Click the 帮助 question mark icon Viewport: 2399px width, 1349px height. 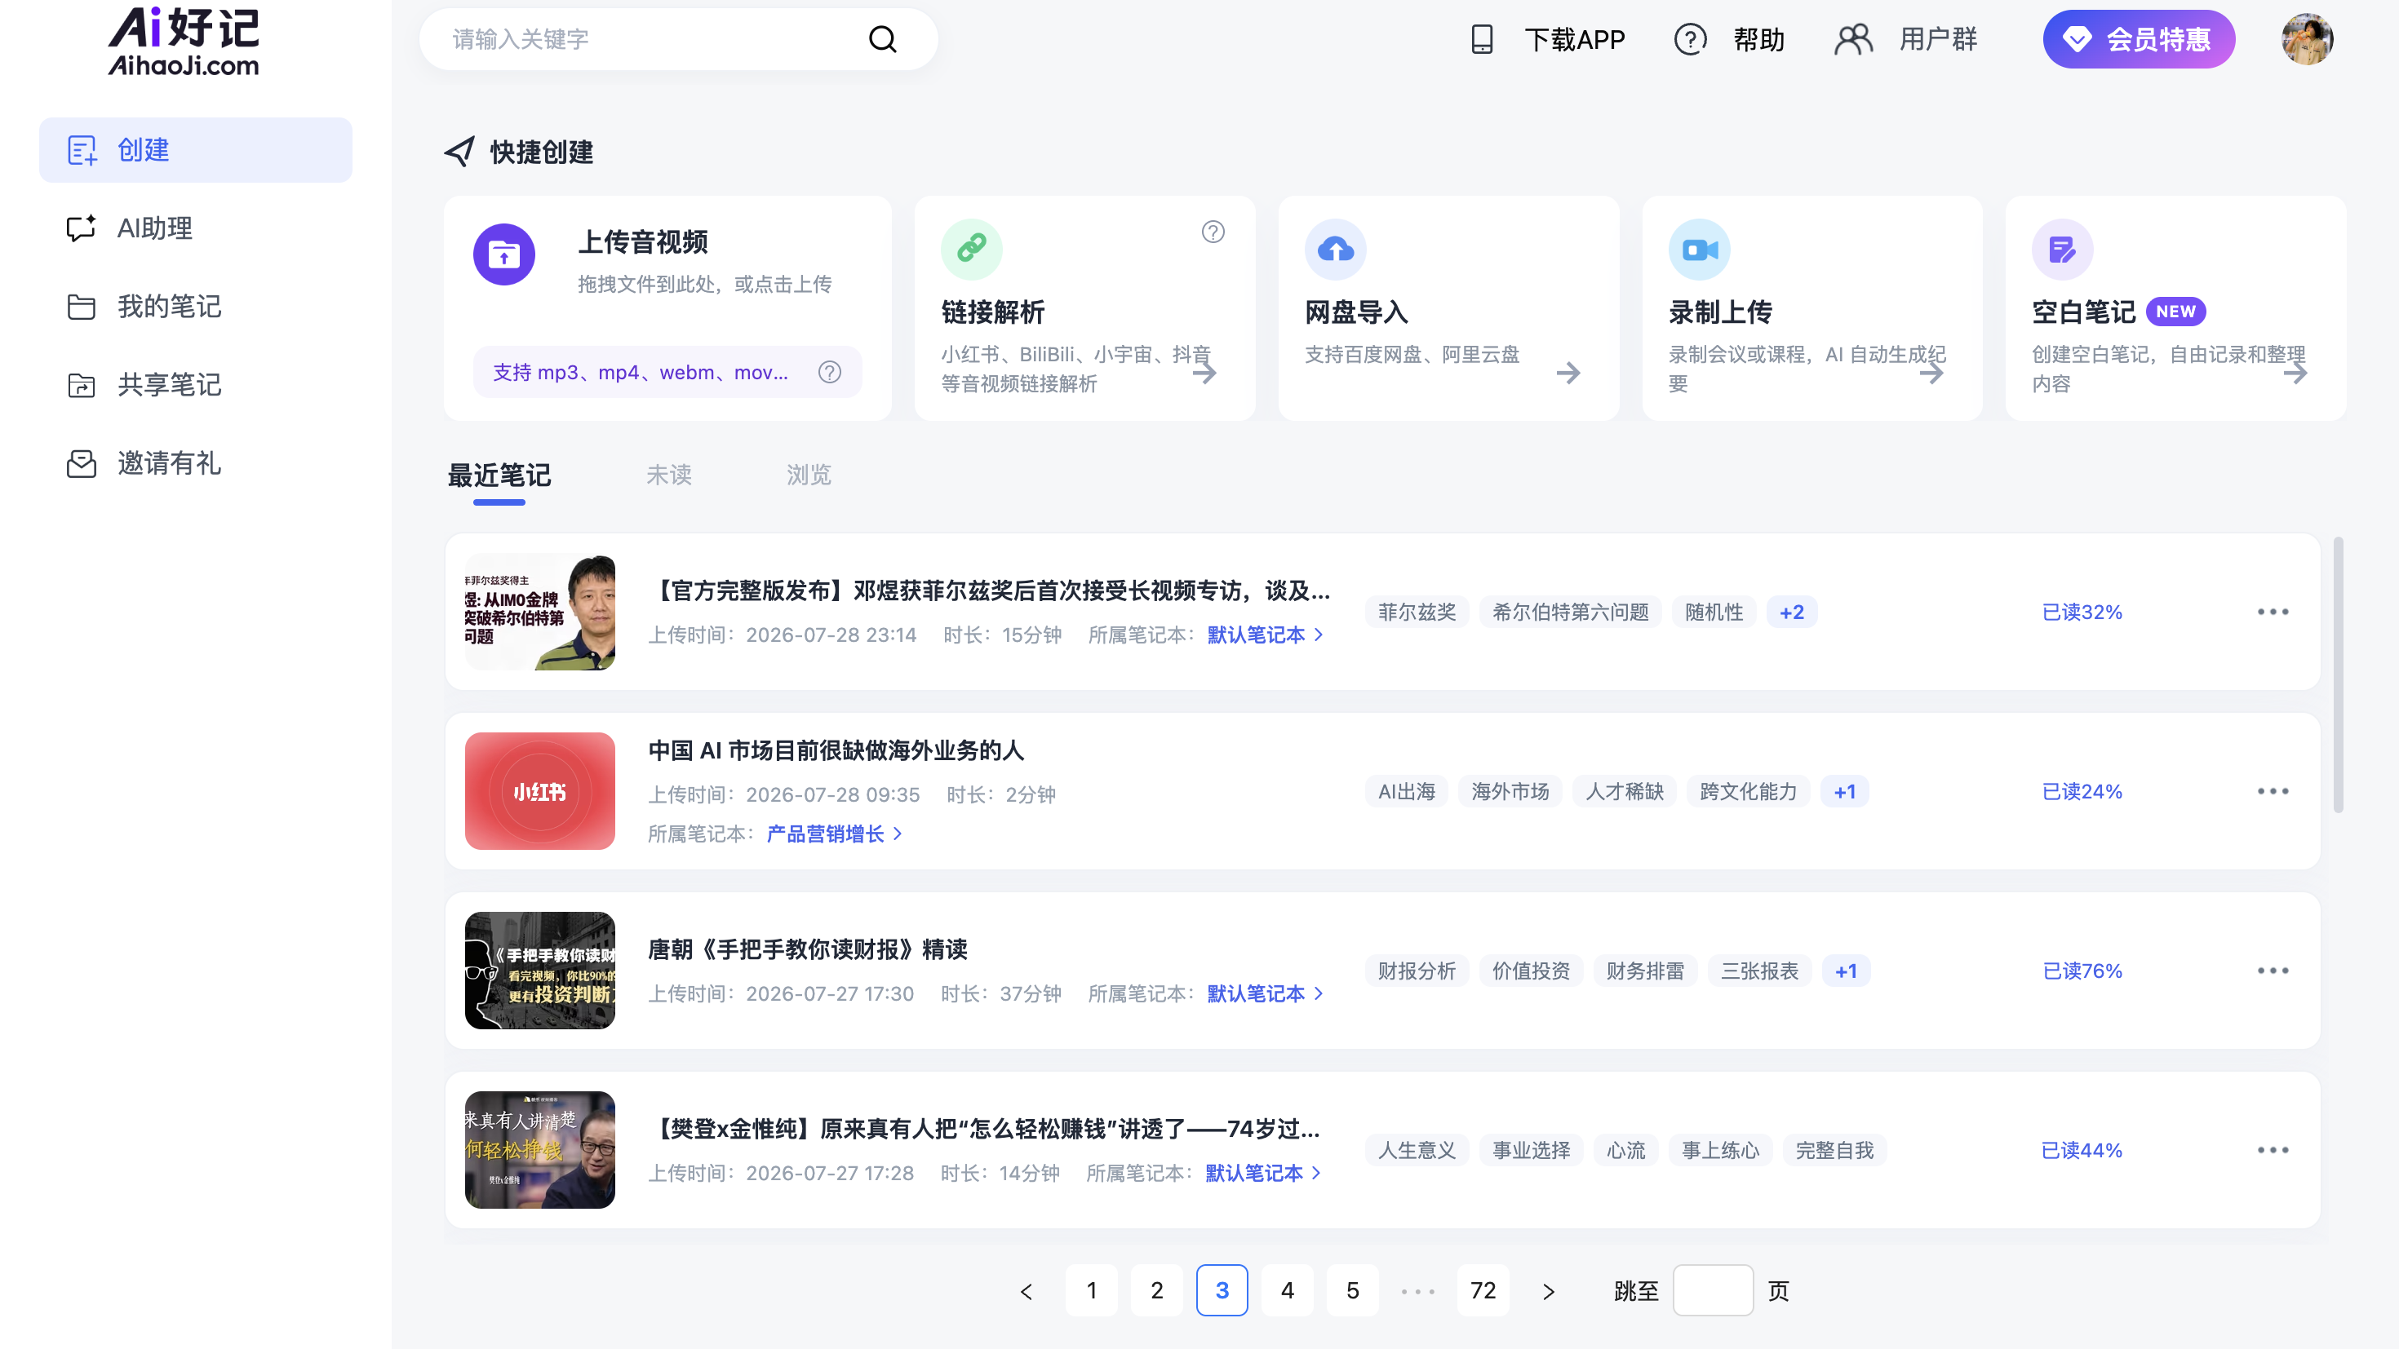point(1690,39)
